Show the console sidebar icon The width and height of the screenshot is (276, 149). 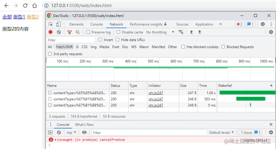[x=50, y=133]
